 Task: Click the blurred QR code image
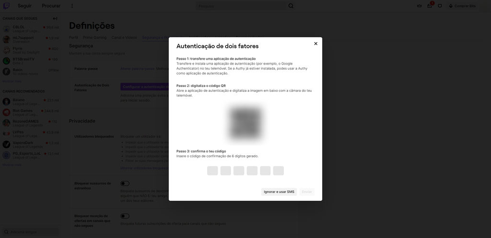(245, 123)
